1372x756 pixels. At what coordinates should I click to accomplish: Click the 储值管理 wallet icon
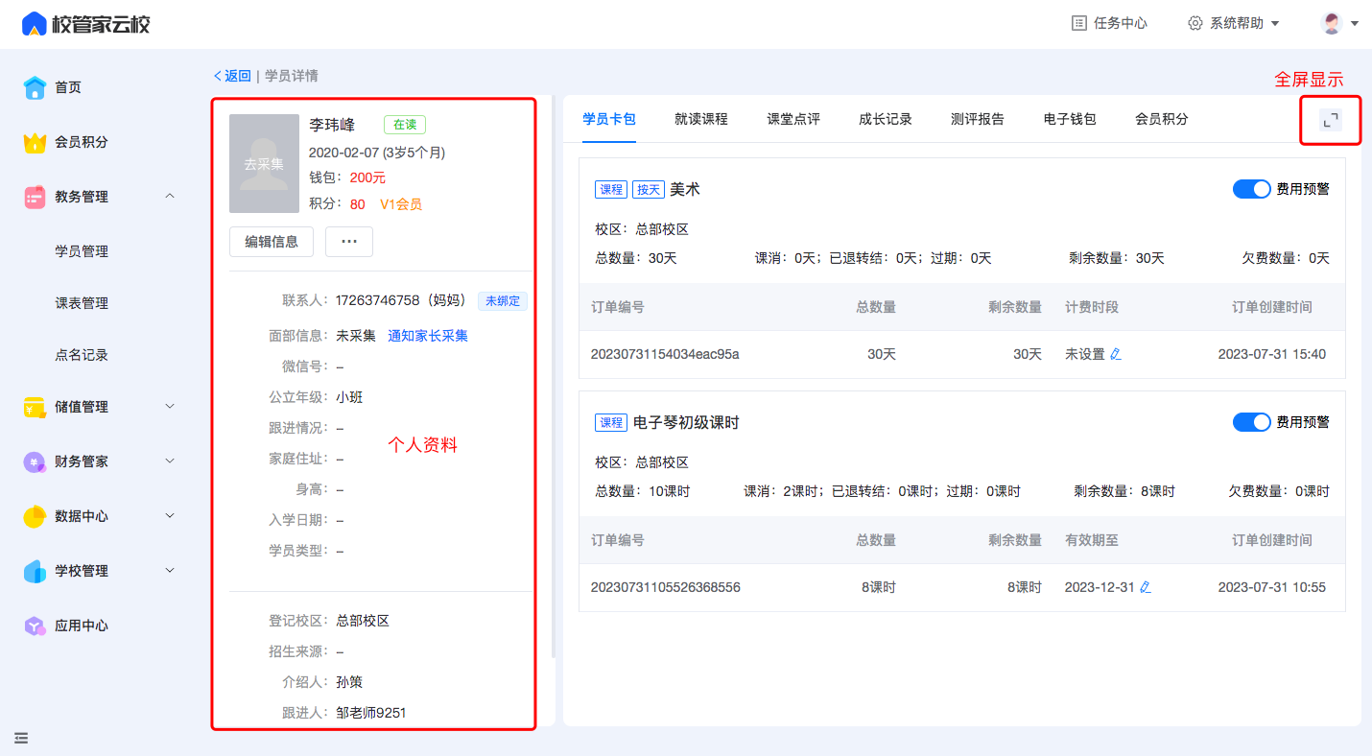click(35, 407)
